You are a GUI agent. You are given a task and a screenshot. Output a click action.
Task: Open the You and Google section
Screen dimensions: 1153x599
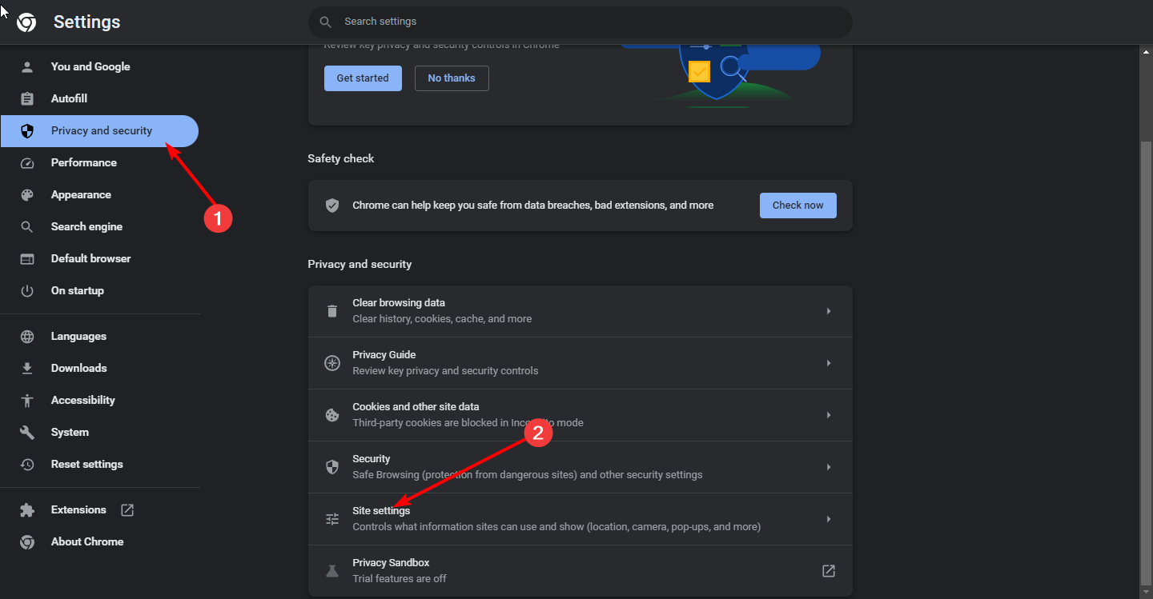[90, 66]
